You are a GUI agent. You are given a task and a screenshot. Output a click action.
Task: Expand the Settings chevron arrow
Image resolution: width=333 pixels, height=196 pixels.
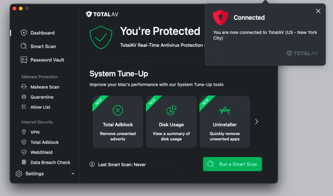[x=73, y=174]
